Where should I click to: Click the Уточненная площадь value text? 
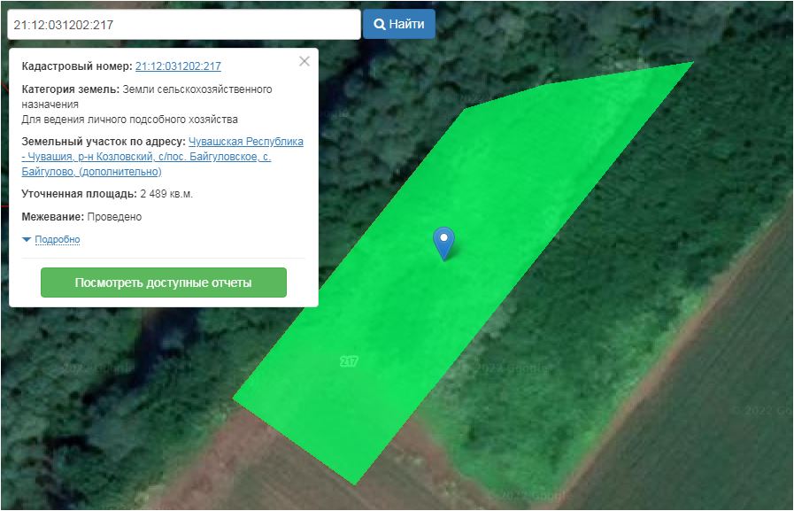(166, 194)
